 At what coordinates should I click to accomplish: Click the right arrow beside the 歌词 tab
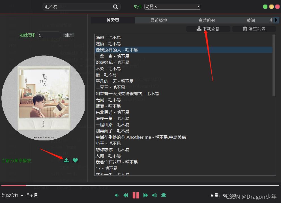pyautogui.click(x=276, y=20)
